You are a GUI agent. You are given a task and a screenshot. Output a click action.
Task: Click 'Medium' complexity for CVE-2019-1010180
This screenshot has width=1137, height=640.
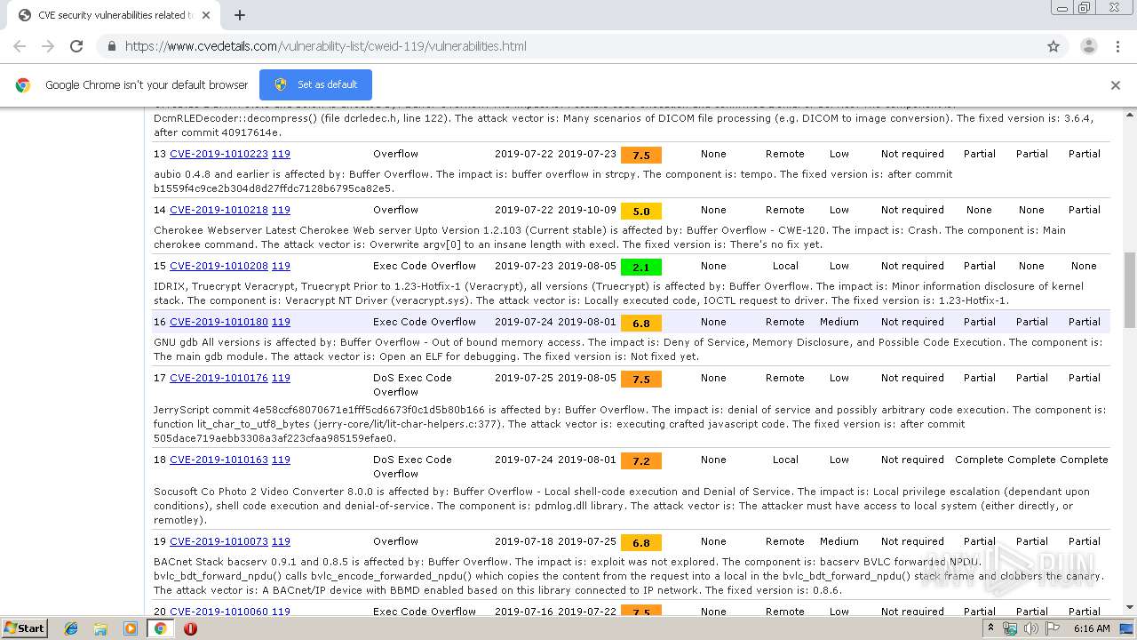839,322
